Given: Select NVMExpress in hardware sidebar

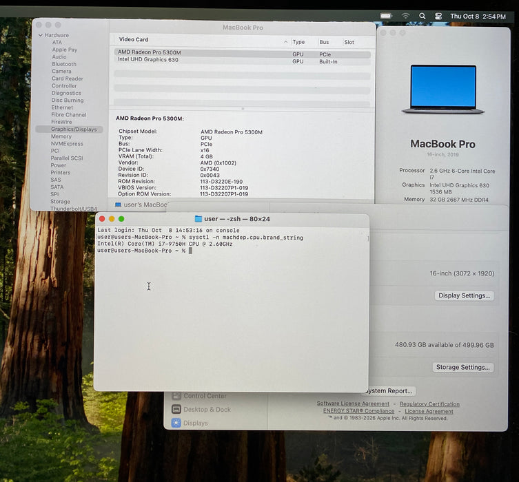Looking at the screenshot, I should 67,144.
